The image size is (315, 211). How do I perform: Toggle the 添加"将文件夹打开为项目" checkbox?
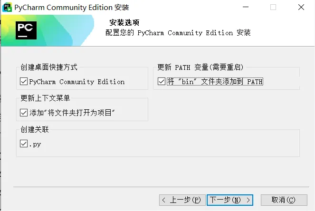click(x=24, y=113)
